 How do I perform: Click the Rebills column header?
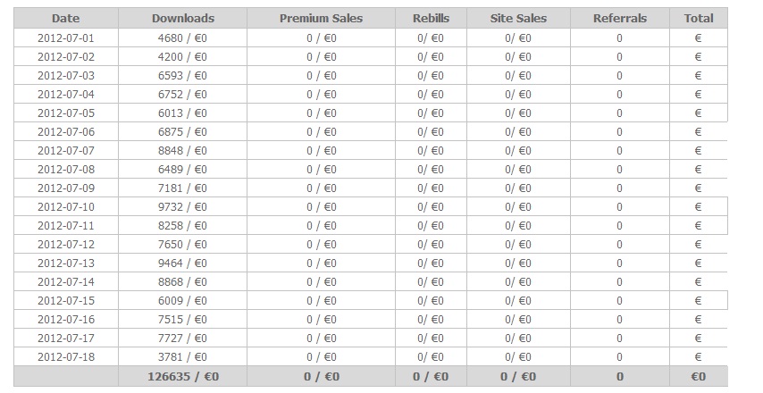point(431,18)
